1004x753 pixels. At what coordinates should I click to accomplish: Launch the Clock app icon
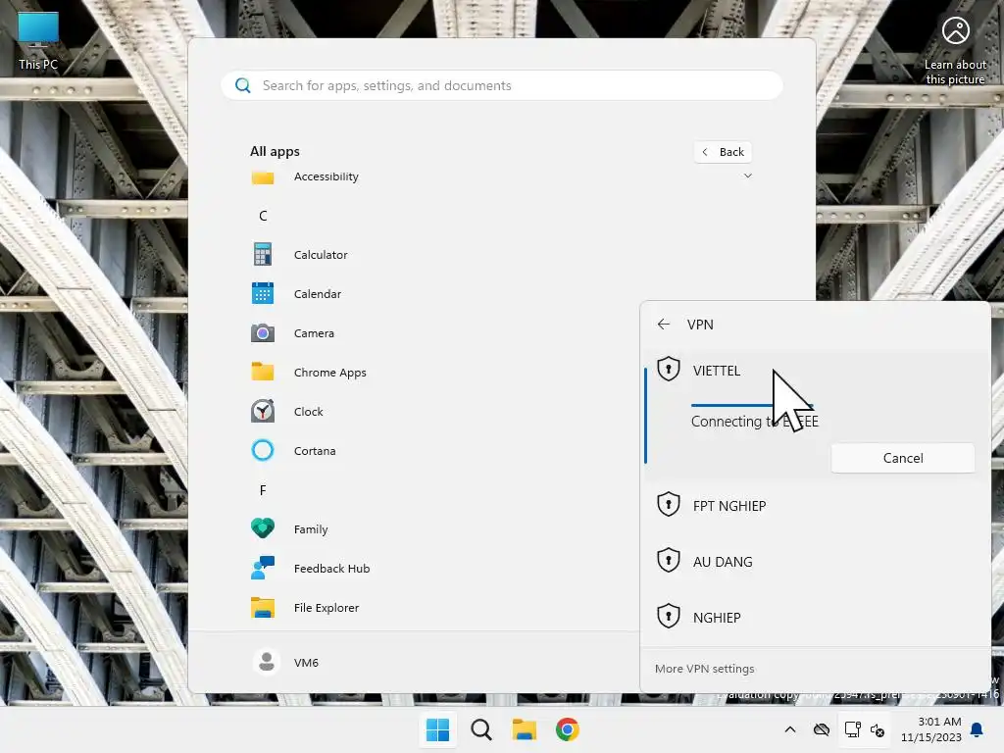(x=263, y=411)
